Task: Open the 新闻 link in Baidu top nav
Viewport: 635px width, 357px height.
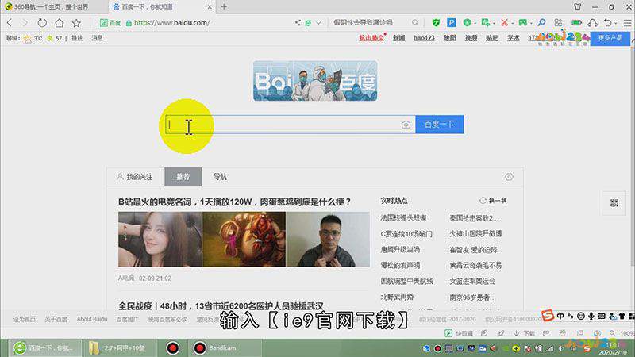Action: click(399, 38)
